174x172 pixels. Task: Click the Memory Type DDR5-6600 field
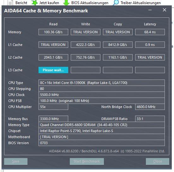(102, 125)
